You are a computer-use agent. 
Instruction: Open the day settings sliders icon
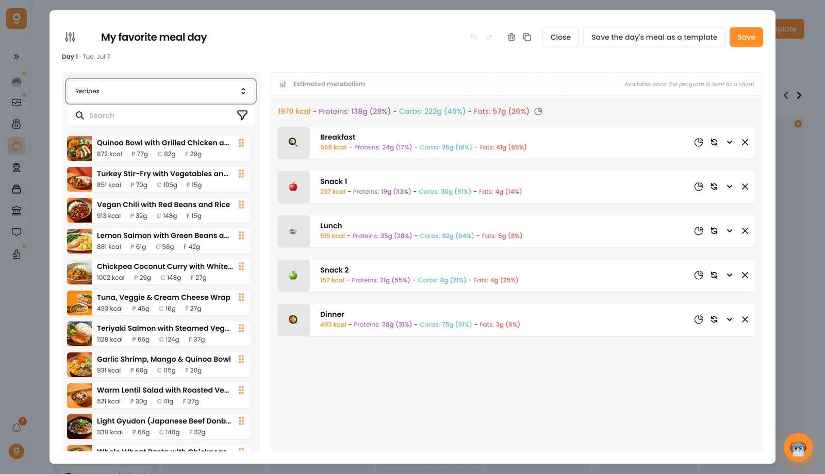tap(70, 37)
